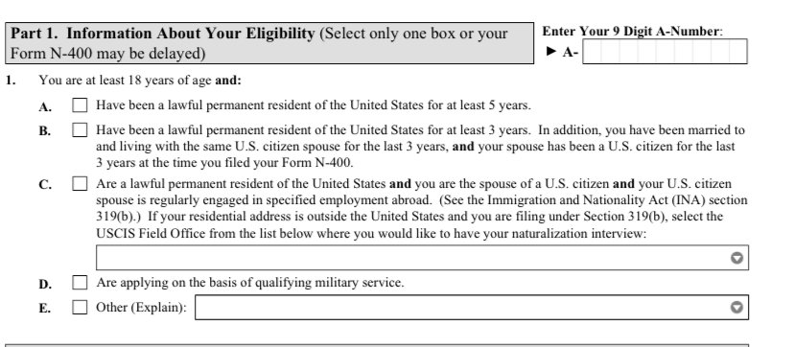The image size is (794, 347).
Task: Click the arrow icon in the USCIS Field Office box
Action: (736, 258)
